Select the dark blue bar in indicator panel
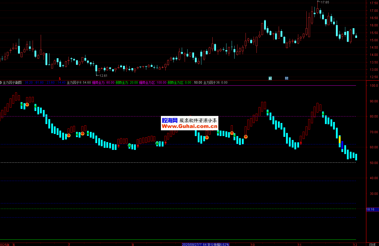This screenshot has width=379, height=246. [x=342, y=145]
